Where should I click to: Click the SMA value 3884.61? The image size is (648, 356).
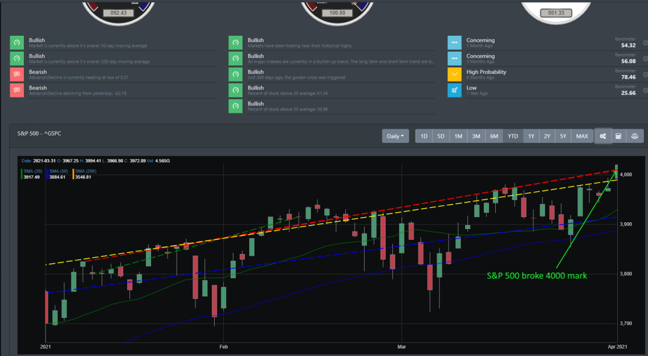pos(57,177)
